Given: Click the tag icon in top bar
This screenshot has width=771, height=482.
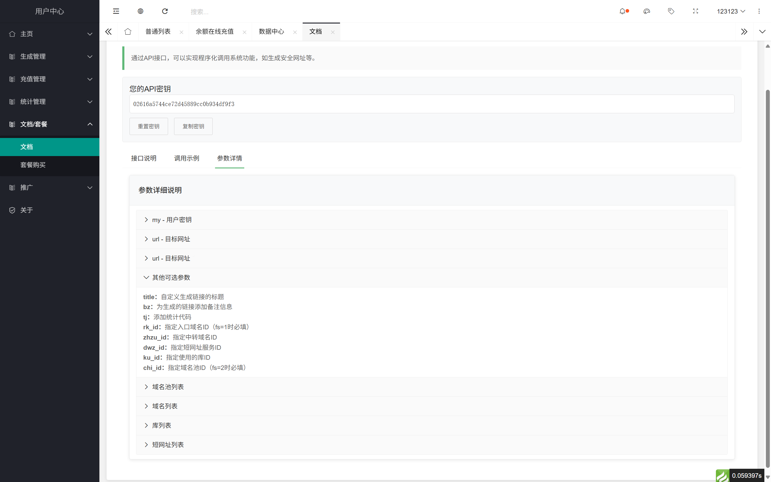Looking at the screenshot, I should [x=671, y=11].
